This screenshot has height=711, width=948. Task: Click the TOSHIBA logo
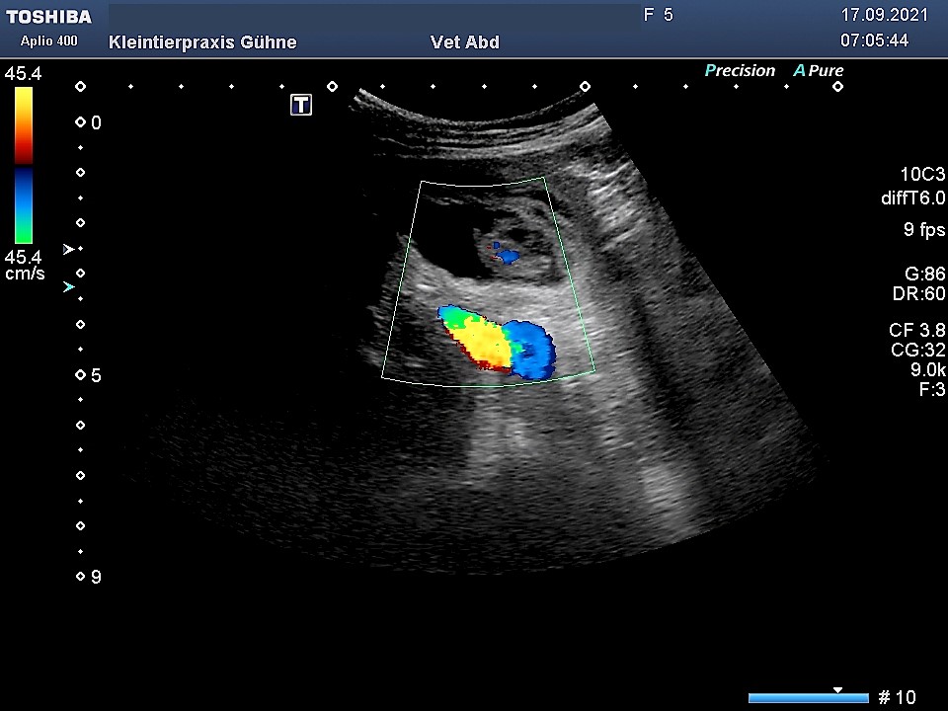coord(48,17)
